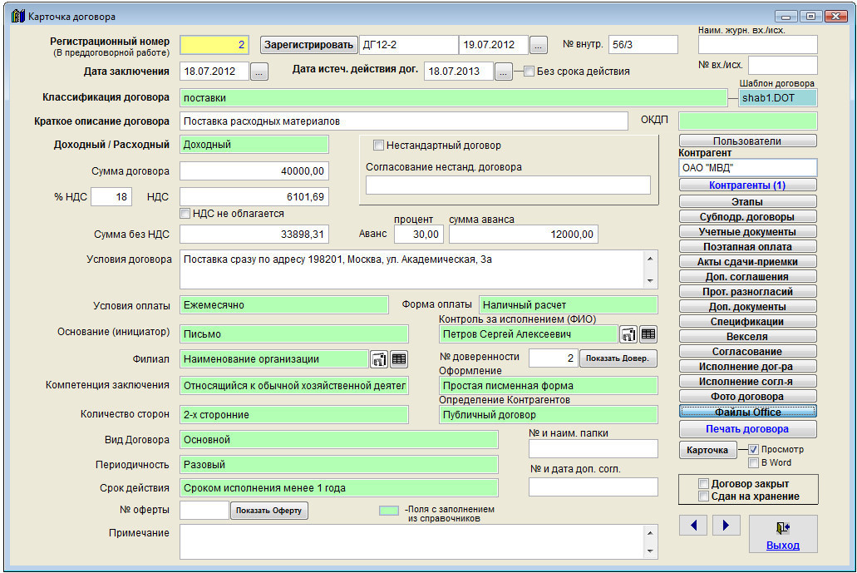Click into the Примечание text field
The image size is (857, 573).
click(411, 541)
